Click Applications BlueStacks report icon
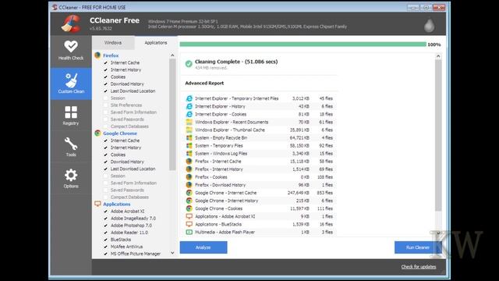Viewport: 499px width, 281px height. 189,224
